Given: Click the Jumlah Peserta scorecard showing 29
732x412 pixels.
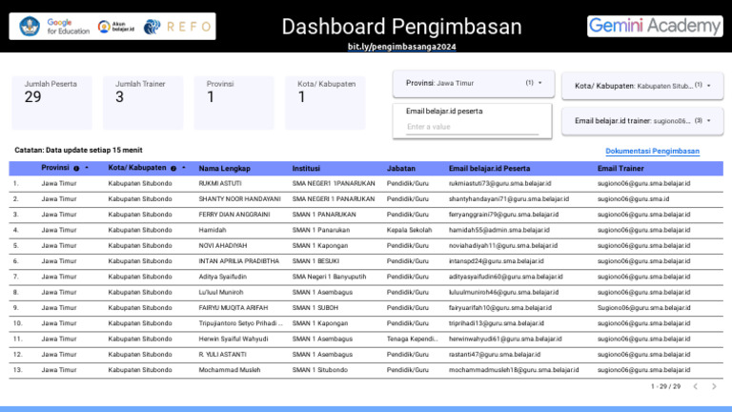Looking at the screenshot, I should (x=51, y=103).
